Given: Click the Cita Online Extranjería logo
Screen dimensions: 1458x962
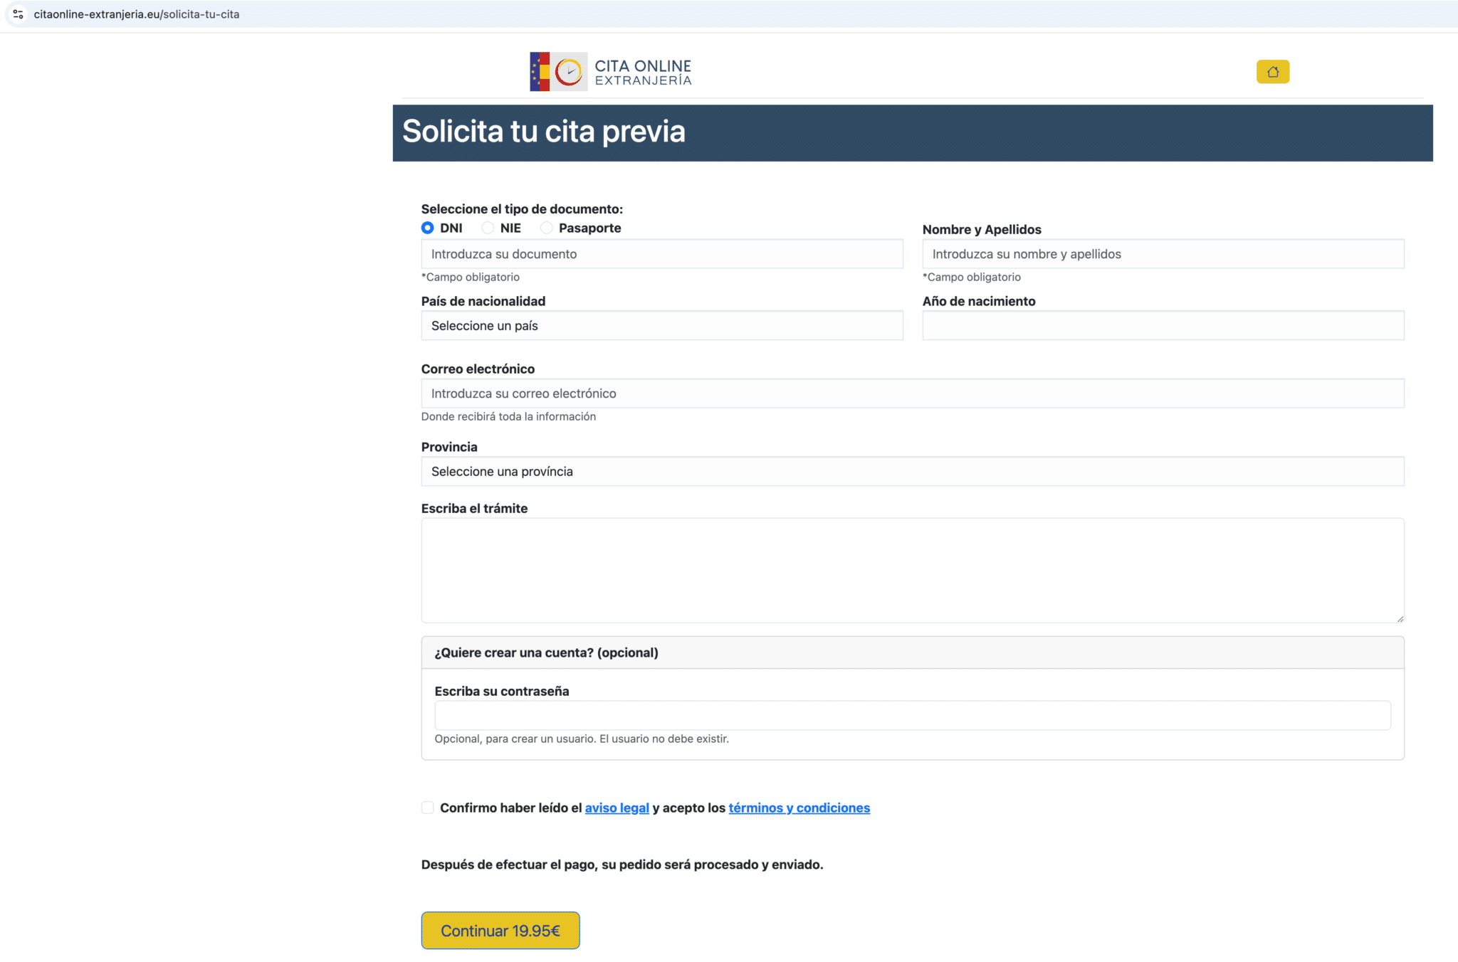Looking at the screenshot, I should click(x=611, y=72).
